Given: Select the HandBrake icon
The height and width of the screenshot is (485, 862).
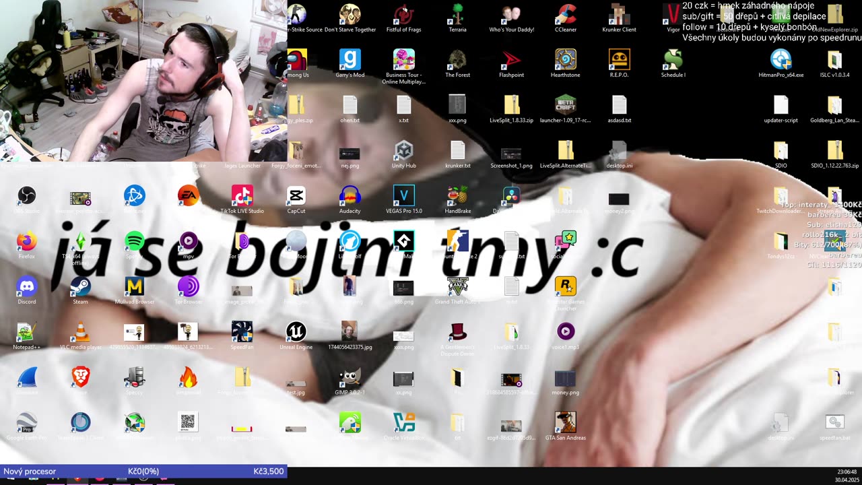Looking at the screenshot, I should [x=458, y=199].
